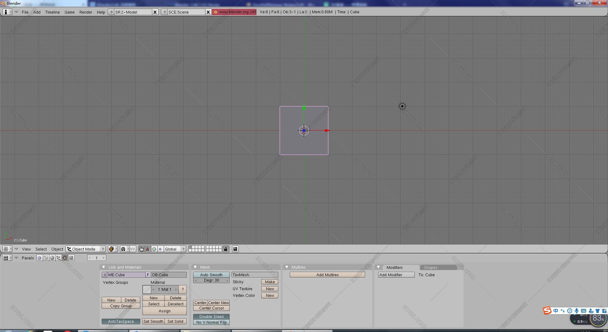Open the Global orientation dropdown
This screenshot has width=608, height=332.
point(174,249)
